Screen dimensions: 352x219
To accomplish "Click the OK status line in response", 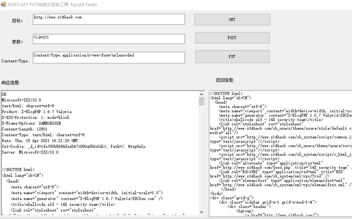I will [x=4, y=94].
